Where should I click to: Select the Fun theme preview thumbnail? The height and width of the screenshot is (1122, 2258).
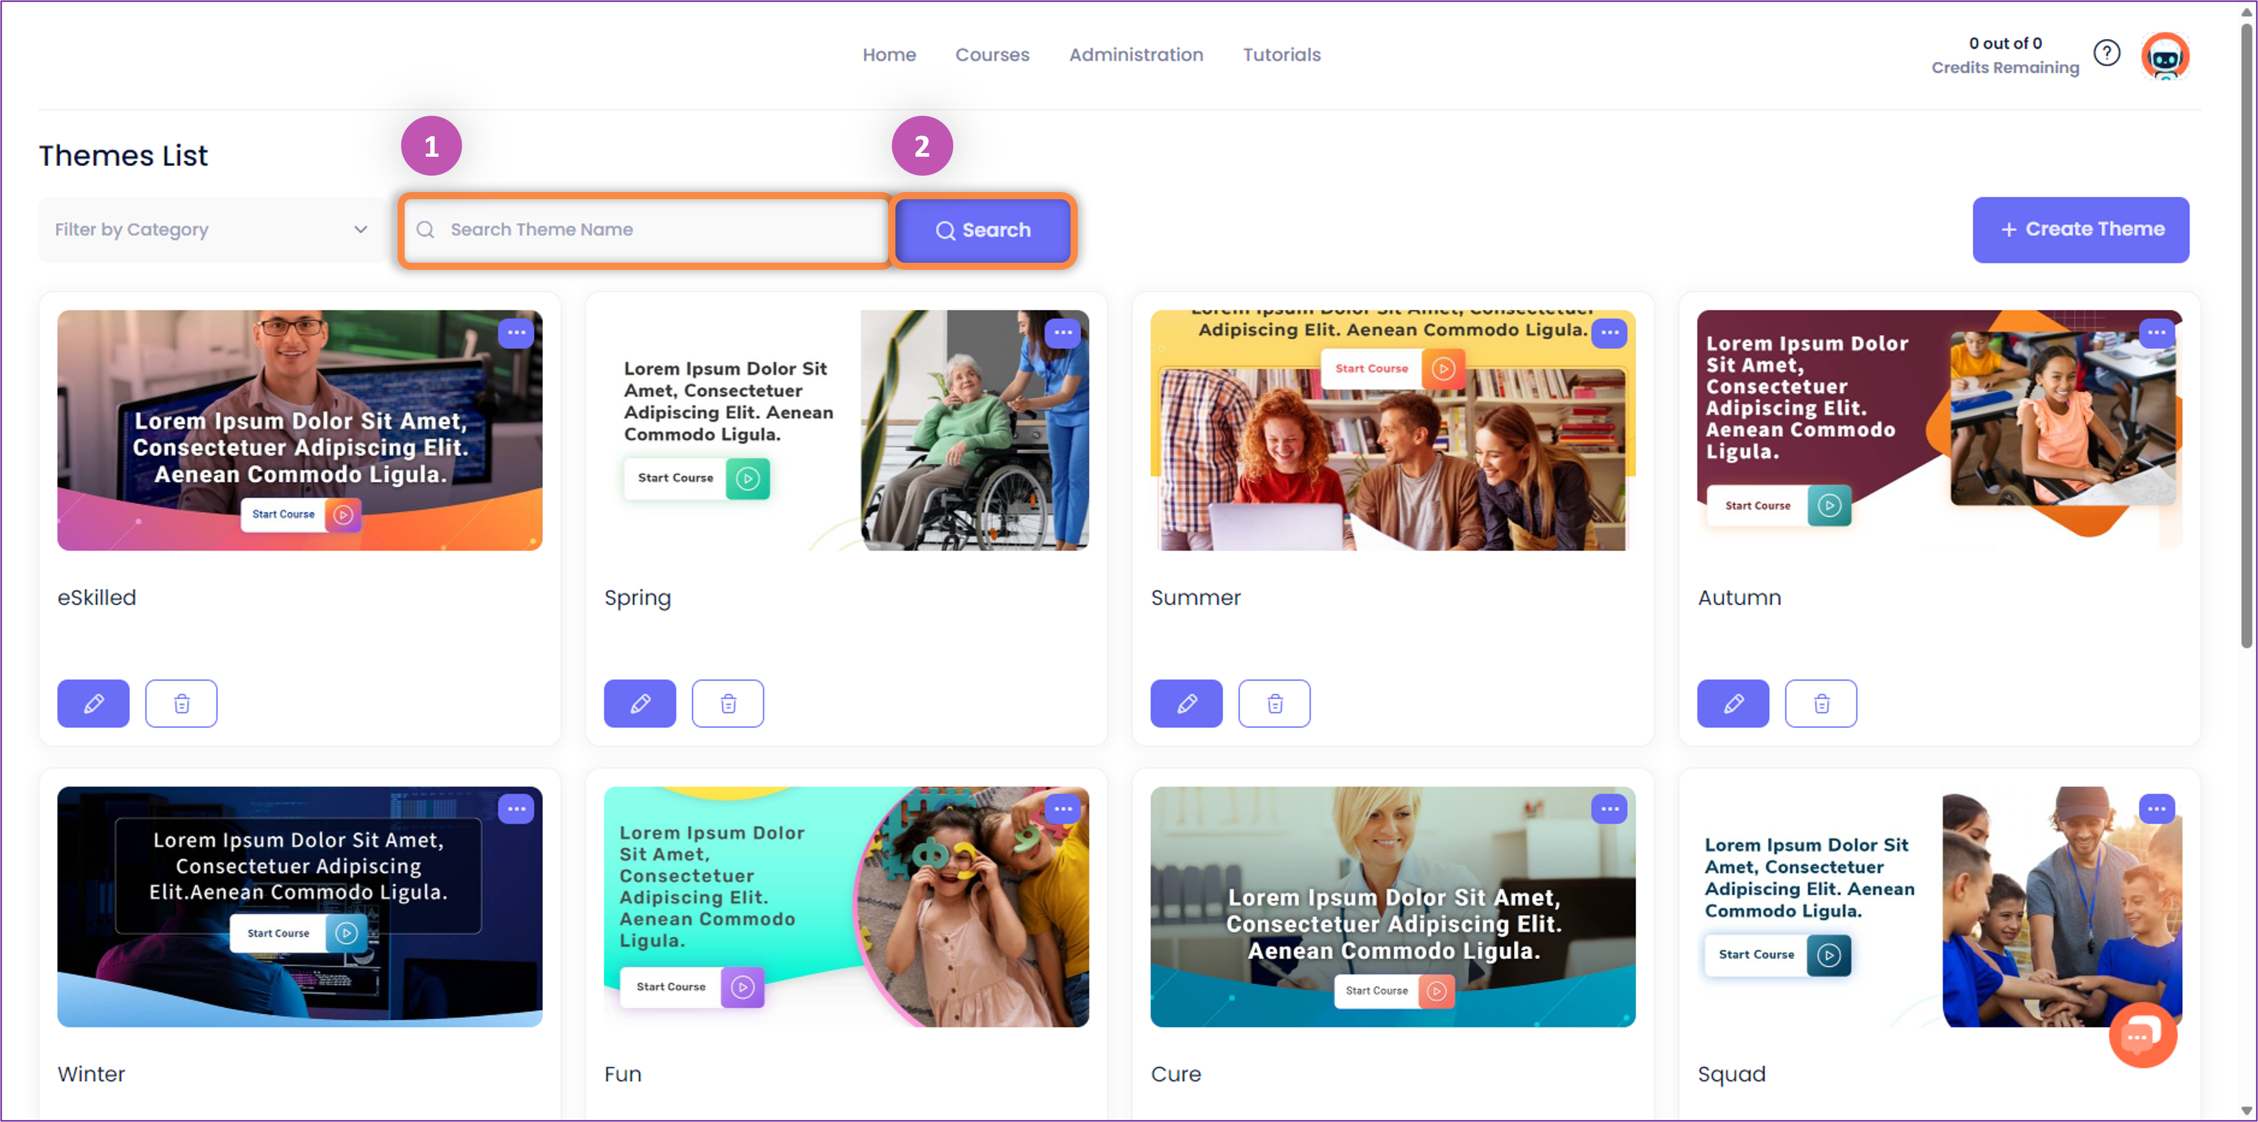(846, 906)
